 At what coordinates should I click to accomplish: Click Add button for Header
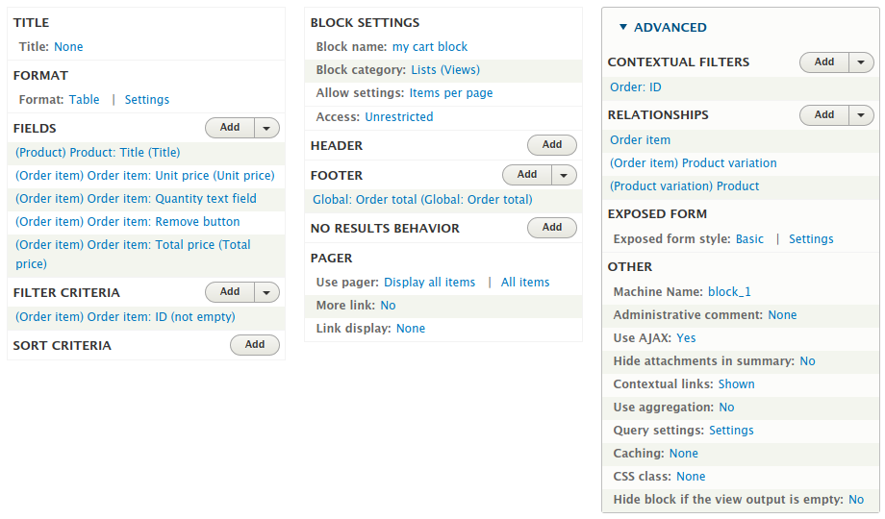pos(552,145)
